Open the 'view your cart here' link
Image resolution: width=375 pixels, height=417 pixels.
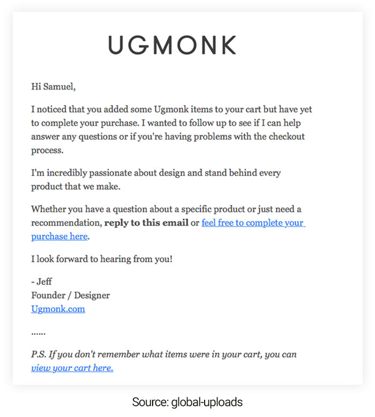(x=72, y=368)
